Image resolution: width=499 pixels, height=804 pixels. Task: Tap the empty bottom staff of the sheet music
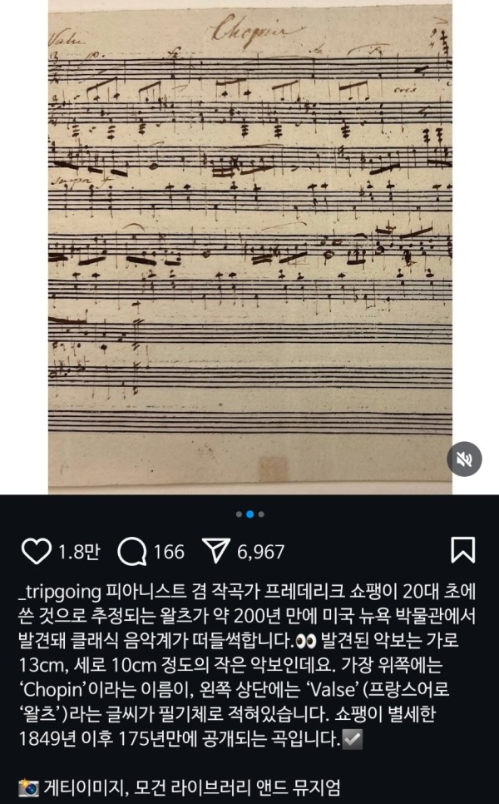point(250,422)
